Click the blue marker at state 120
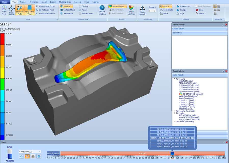 pos(172,154)
